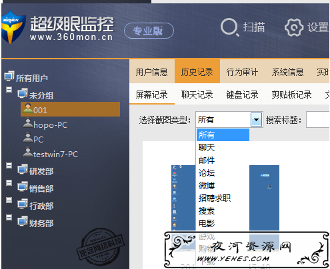This screenshot has width=330, height=269.
Task: Collapse the 研发部 tree node
Action: coord(9,166)
